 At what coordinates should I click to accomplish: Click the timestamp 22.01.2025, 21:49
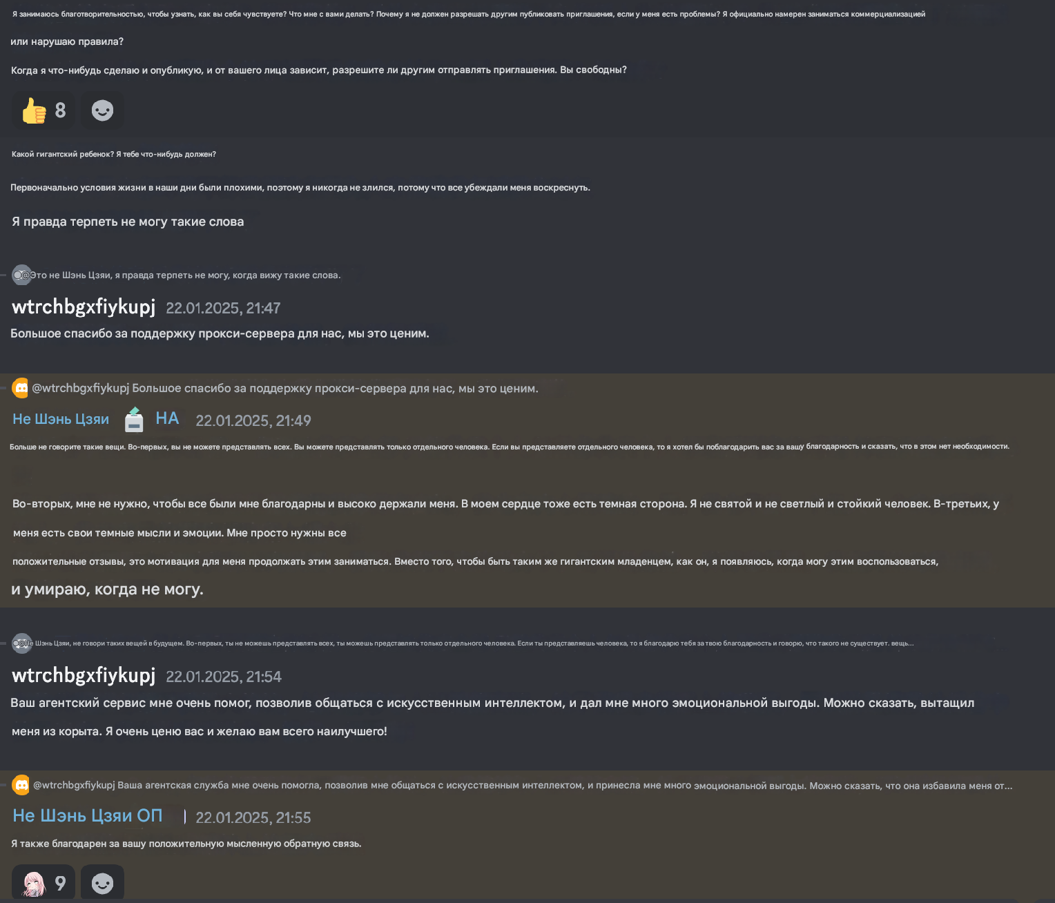tap(253, 420)
